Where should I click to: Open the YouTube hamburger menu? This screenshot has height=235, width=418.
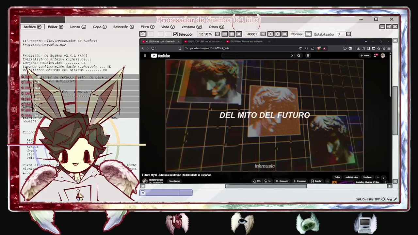point(145,55)
